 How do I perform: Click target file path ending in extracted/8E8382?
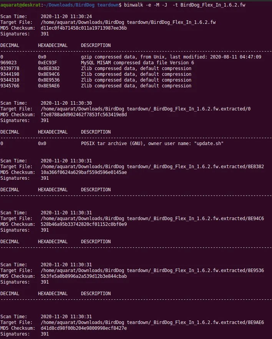click(153, 167)
